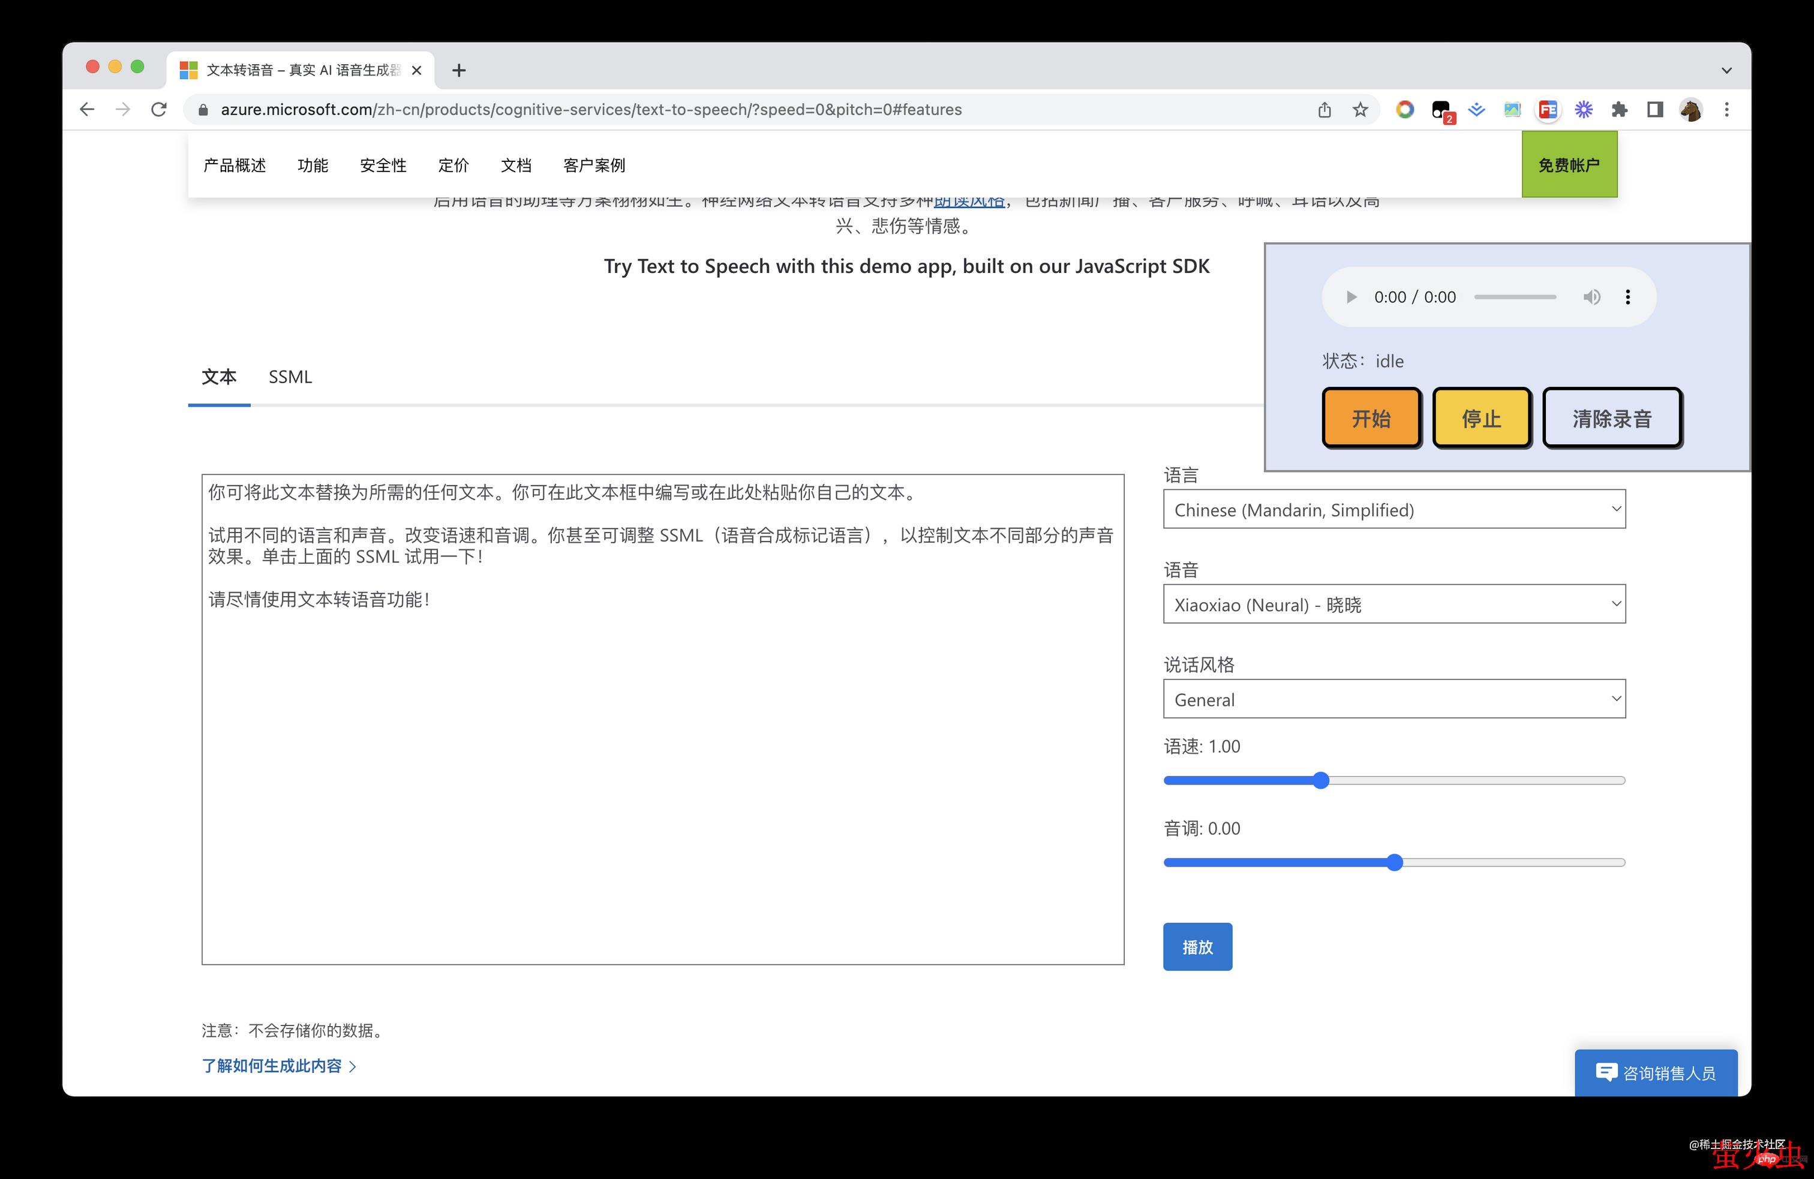1814x1179 pixels.
Task: Expand the 语言 language dropdown
Action: coord(1393,509)
